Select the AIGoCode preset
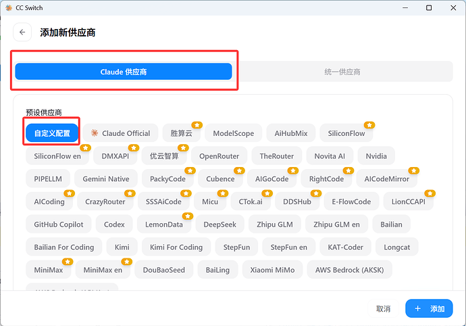The width and height of the screenshot is (466, 326). coord(271,179)
